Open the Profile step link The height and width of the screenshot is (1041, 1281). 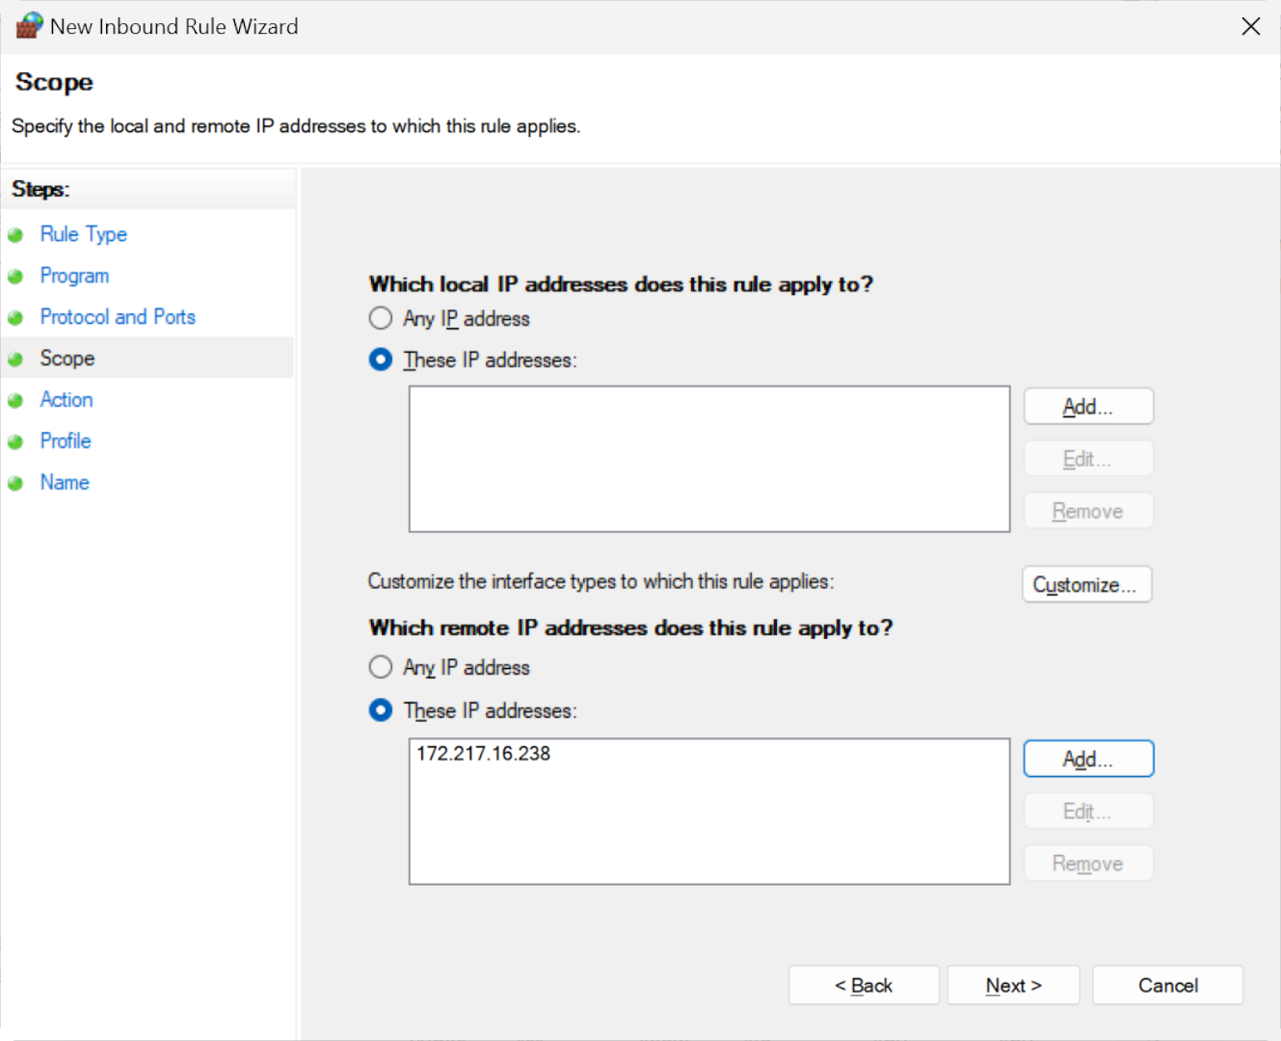[x=66, y=441]
